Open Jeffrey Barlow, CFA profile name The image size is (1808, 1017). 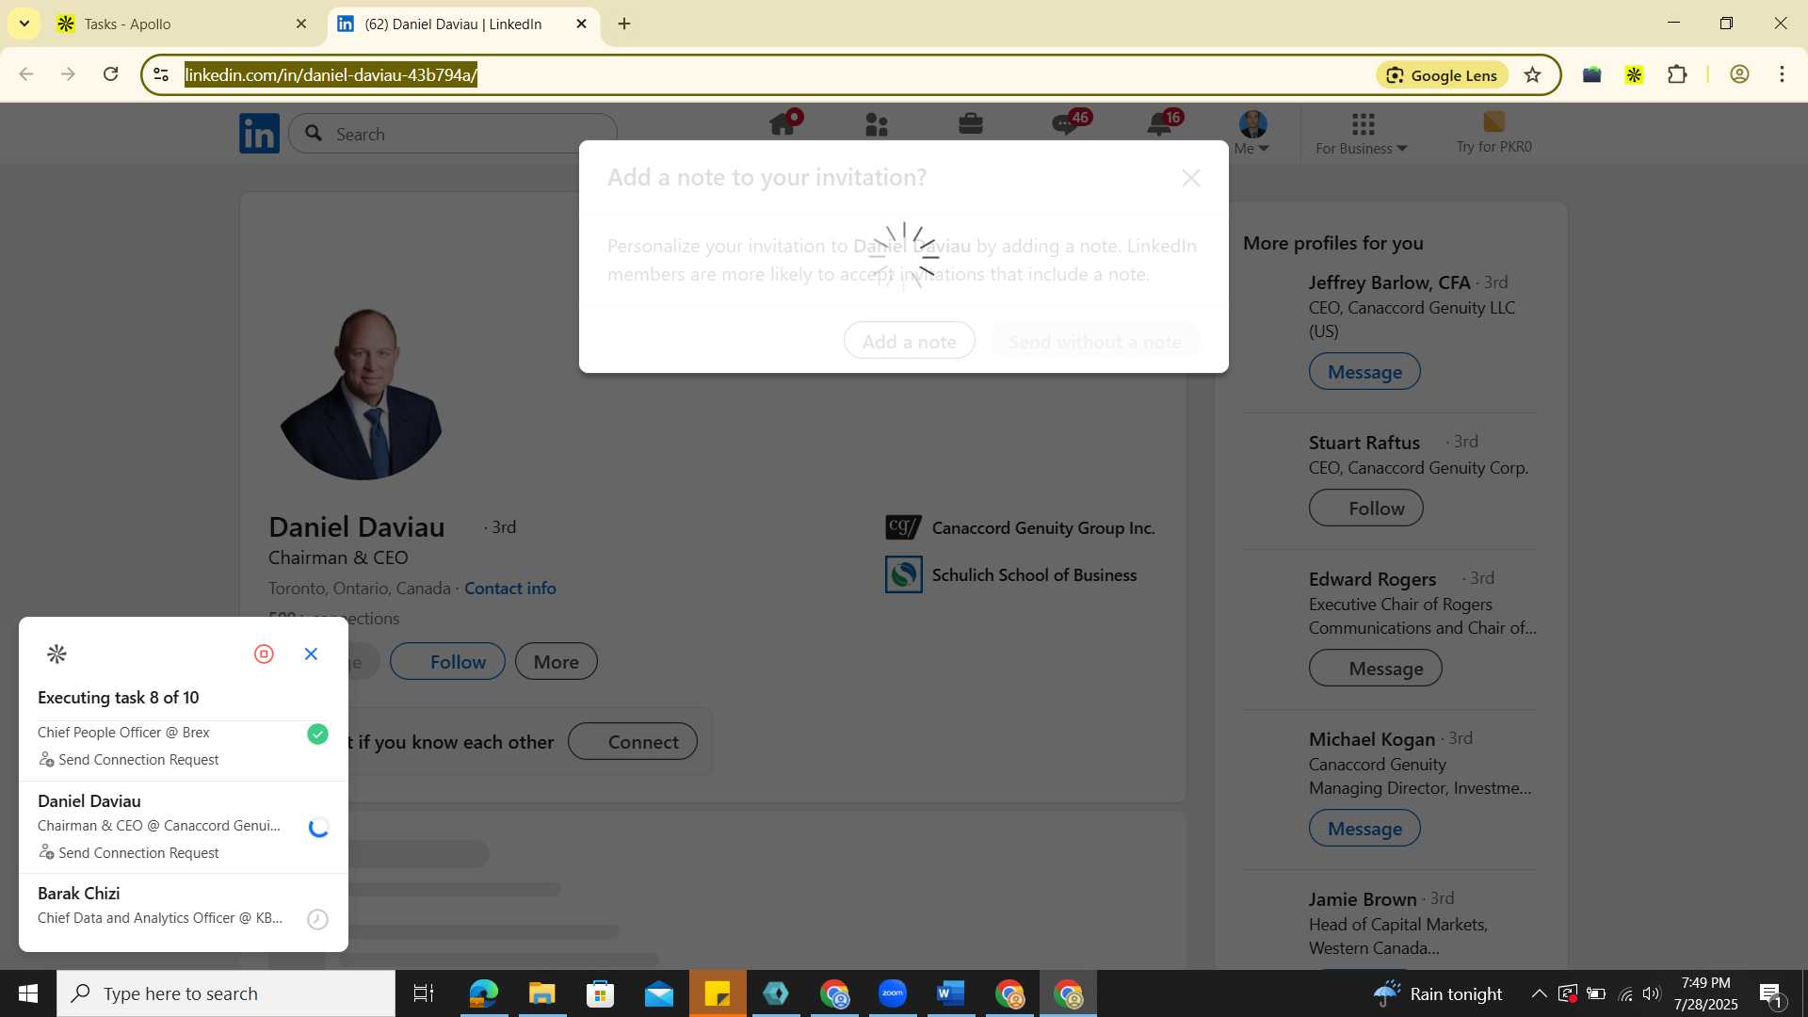pos(1389,282)
